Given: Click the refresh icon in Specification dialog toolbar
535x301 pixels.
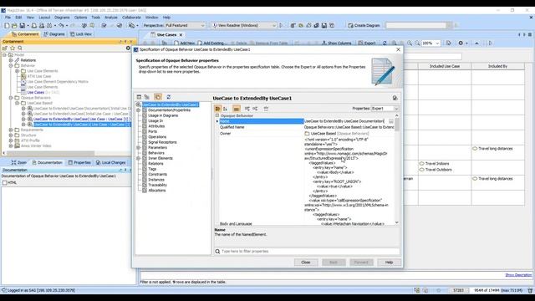Looking at the screenshot, I should point(168,97).
